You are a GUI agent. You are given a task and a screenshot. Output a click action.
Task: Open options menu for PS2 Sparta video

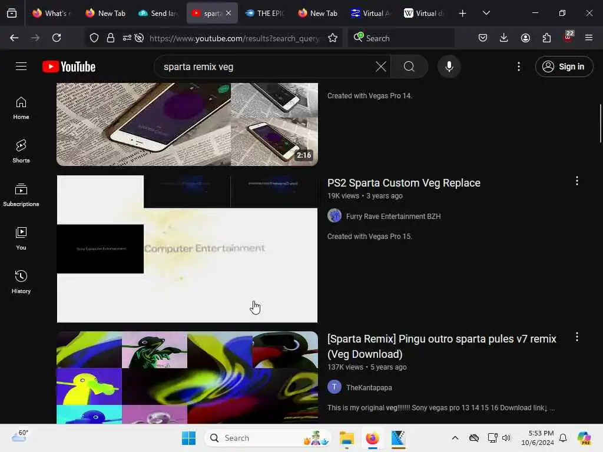click(577, 181)
